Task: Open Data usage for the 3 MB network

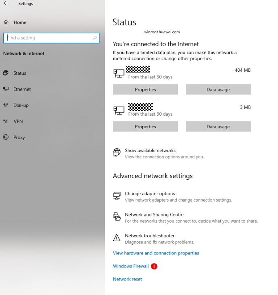Action: click(218, 126)
